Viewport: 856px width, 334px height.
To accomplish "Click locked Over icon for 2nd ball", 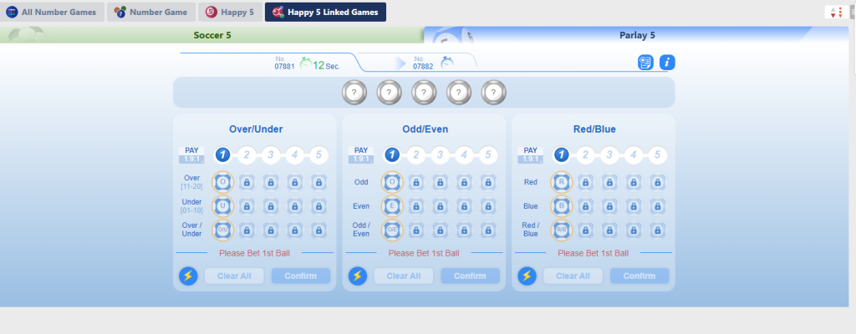I will tap(247, 182).
